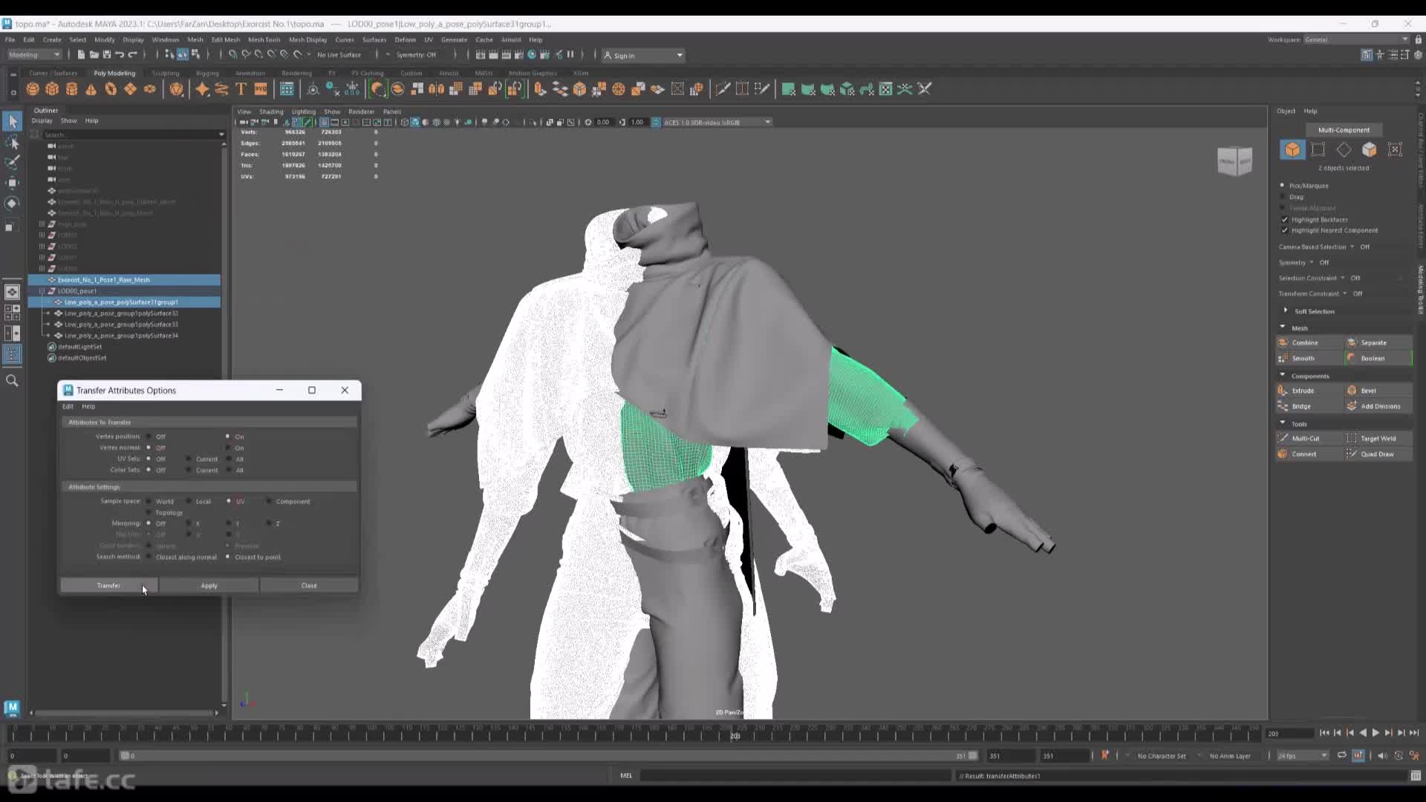
Task: Open viewport Shading menu
Action: tap(271, 111)
